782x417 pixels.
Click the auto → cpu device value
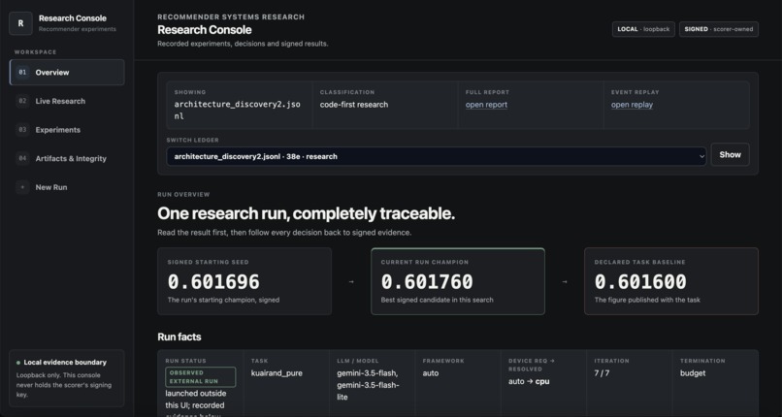point(529,382)
